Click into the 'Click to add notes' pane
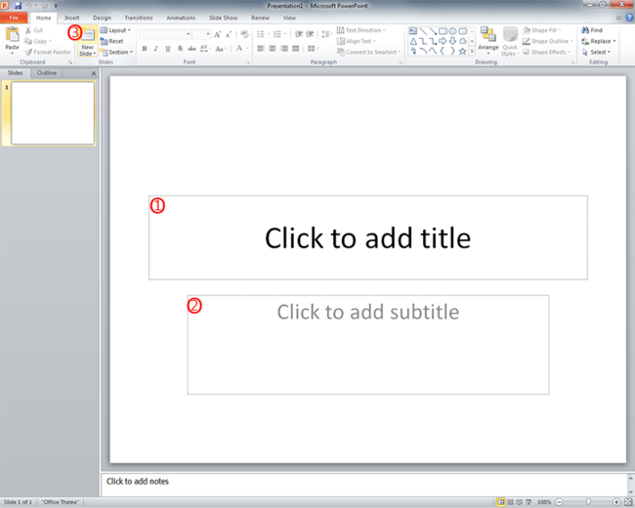The height and width of the screenshot is (508, 635). click(x=363, y=484)
